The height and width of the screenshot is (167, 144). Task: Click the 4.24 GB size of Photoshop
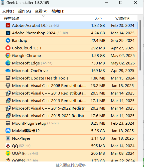click(x=98, y=33)
